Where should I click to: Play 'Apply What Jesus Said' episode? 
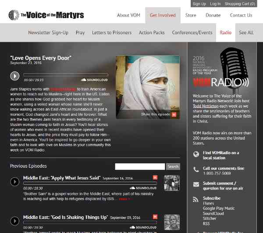pyautogui.click(x=15, y=182)
